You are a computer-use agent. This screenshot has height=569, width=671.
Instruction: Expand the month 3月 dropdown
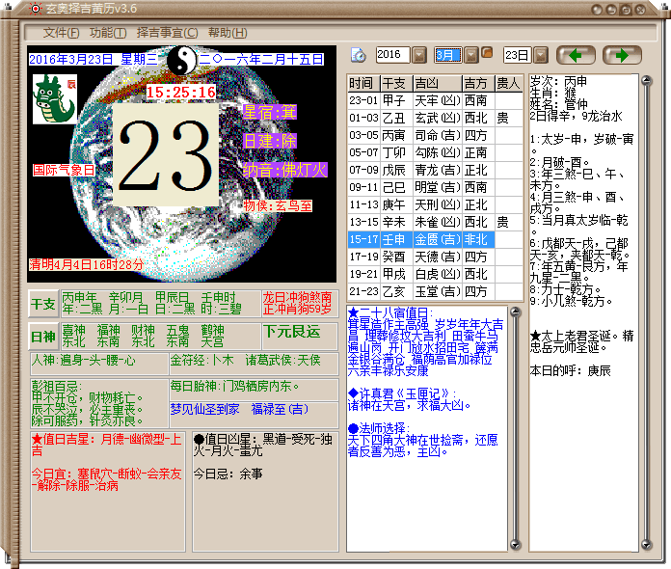click(471, 55)
